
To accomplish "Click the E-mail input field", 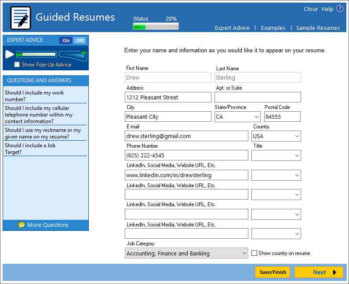I will click(x=186, y=136).
